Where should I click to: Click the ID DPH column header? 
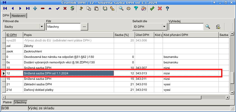click(x=11, y=35)
